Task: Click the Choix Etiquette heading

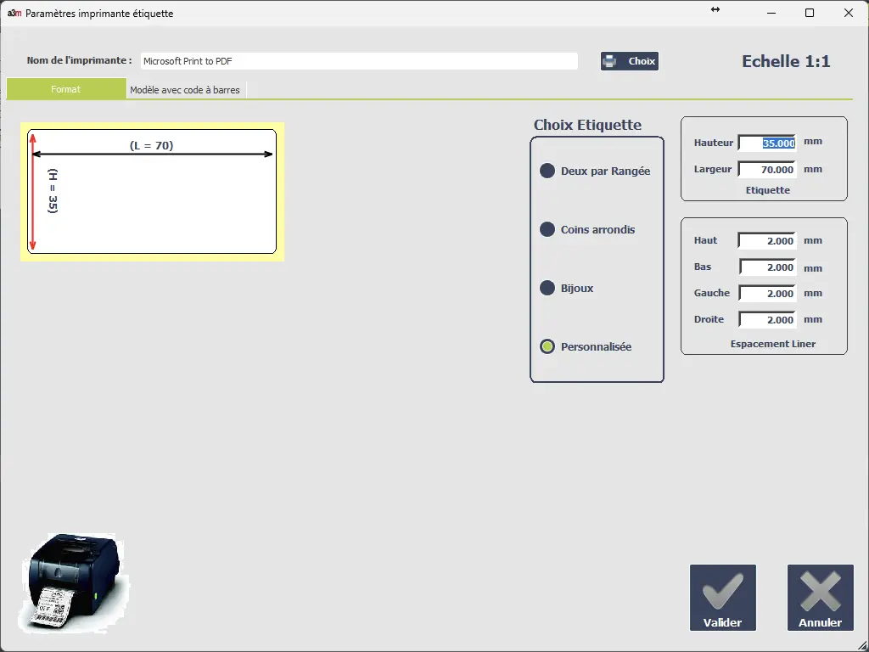Action: pyautogui.click(x=587, y=125)
